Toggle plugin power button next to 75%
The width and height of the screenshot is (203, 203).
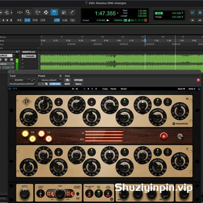click(10, 89)
